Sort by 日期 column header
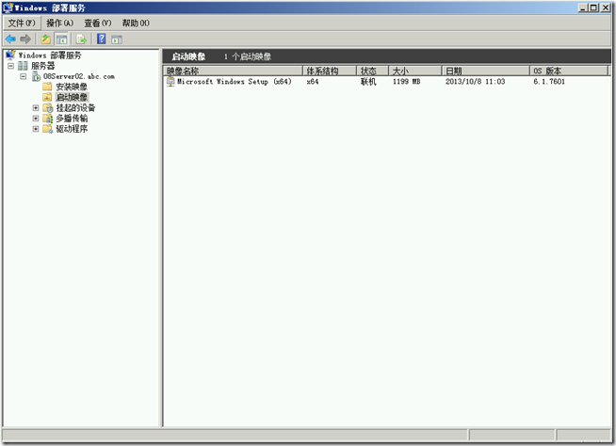Image resolution: width=616 pixels, height=446 pixels. tap(485, 71)
